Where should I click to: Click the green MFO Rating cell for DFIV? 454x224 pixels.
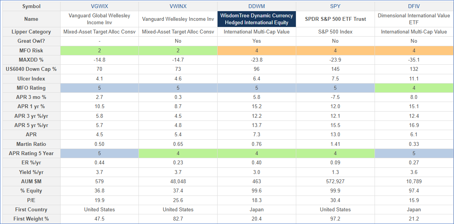click(x=413, y=88)
